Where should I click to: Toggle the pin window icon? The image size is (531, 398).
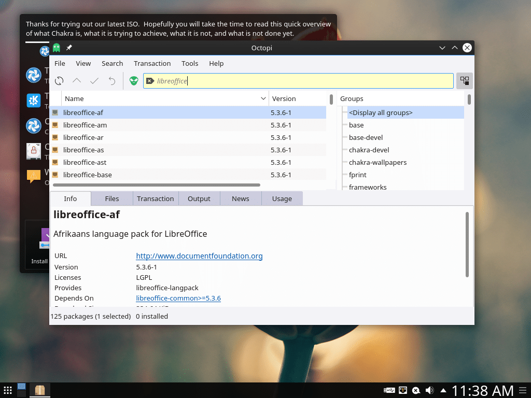coord(69,48)
